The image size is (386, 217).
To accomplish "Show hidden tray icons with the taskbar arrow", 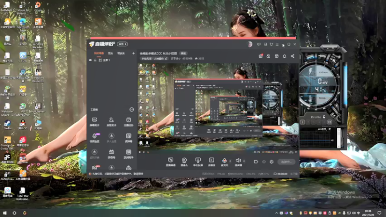I will pyautogui.click(x=276, y=213).
